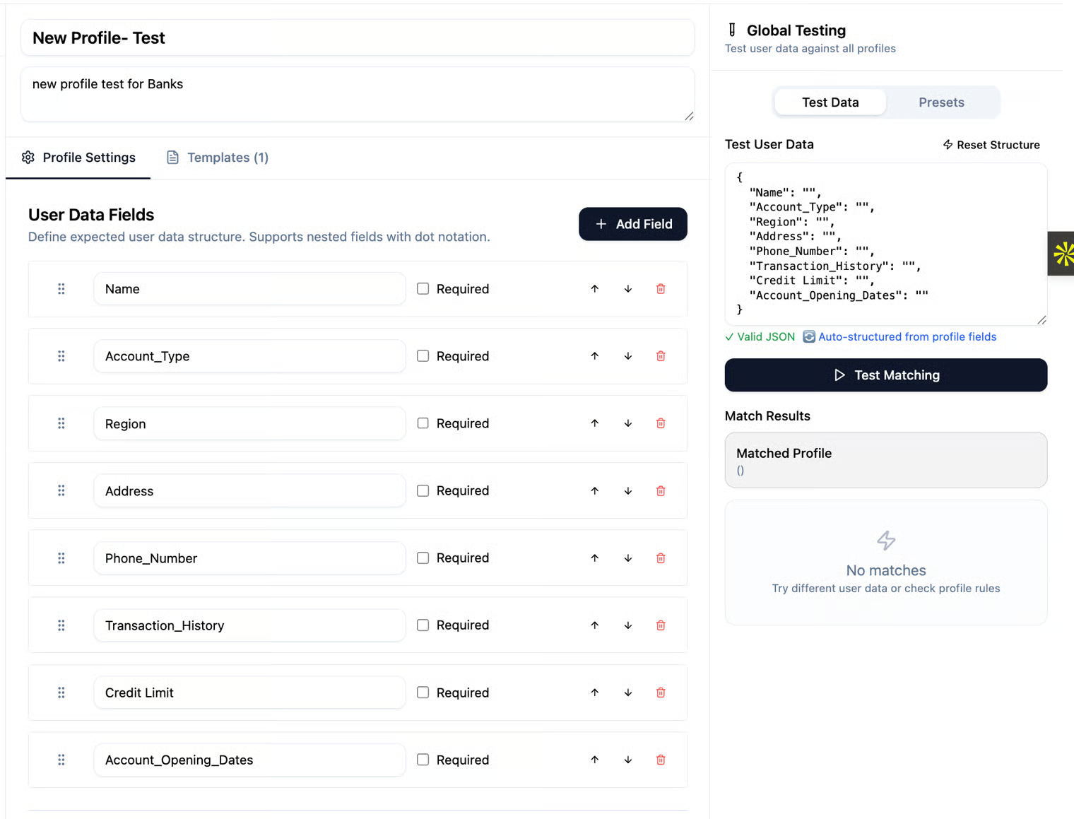Move the Name field down
Screen dimensions: 1074x819
628,289
